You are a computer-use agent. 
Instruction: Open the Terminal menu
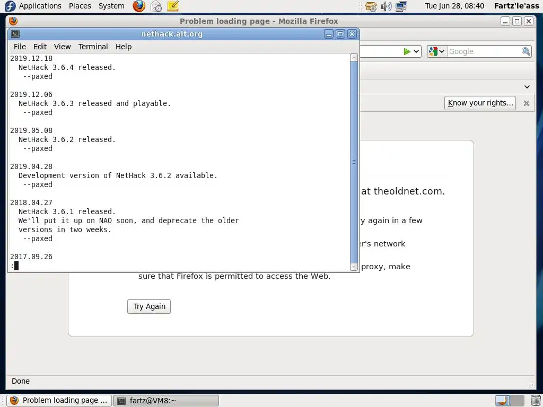[x=93, y=47]
